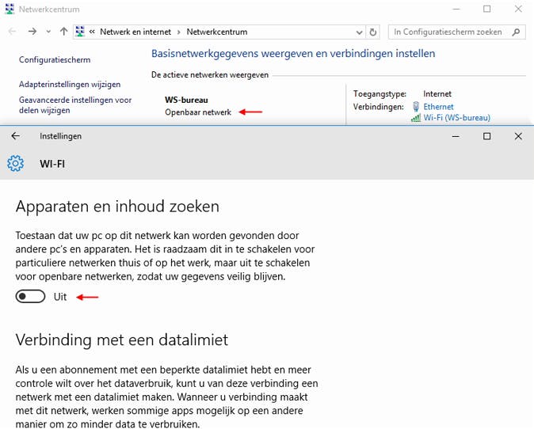The width and height of the screenshot is (534, 429).
Task: Click 'Verbinding met een datalimiet' heading
Action: pos(121,340)
